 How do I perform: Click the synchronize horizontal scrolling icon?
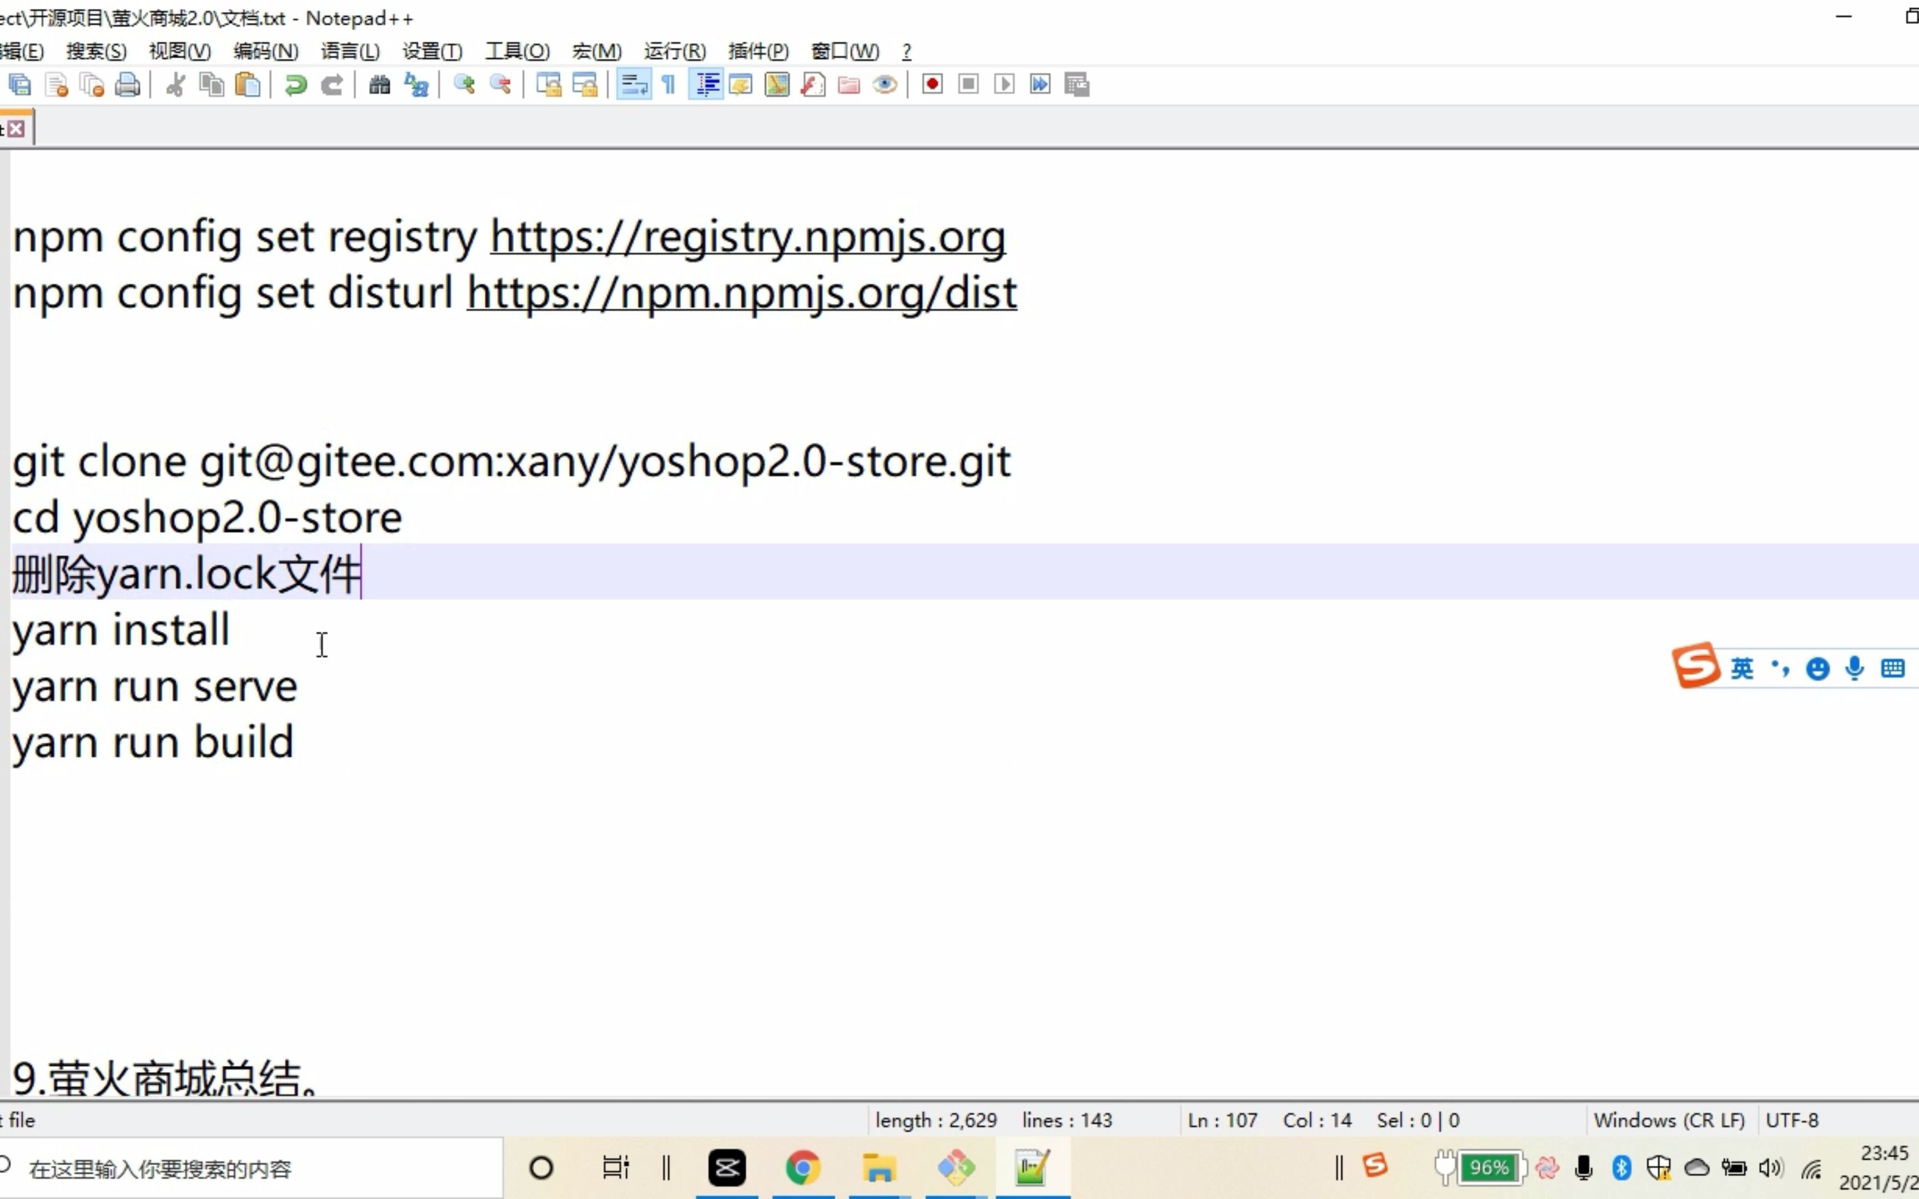point(585,84)
